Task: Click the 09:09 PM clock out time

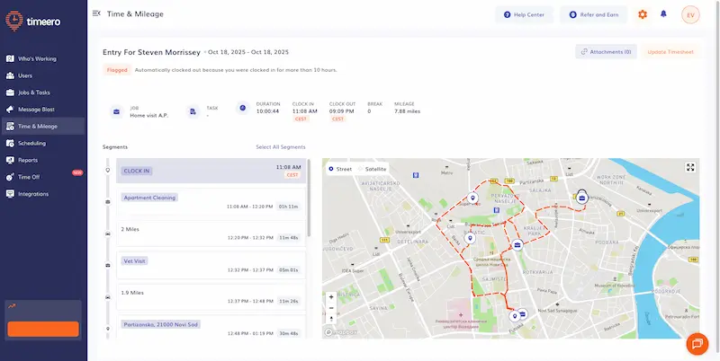Action: click(342, 111)
